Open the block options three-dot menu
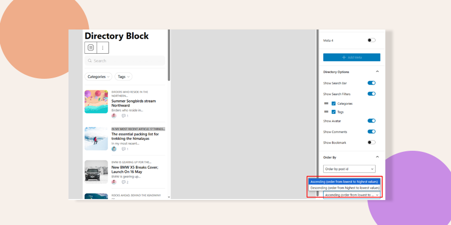451x225 pixels. click(102, 48)
